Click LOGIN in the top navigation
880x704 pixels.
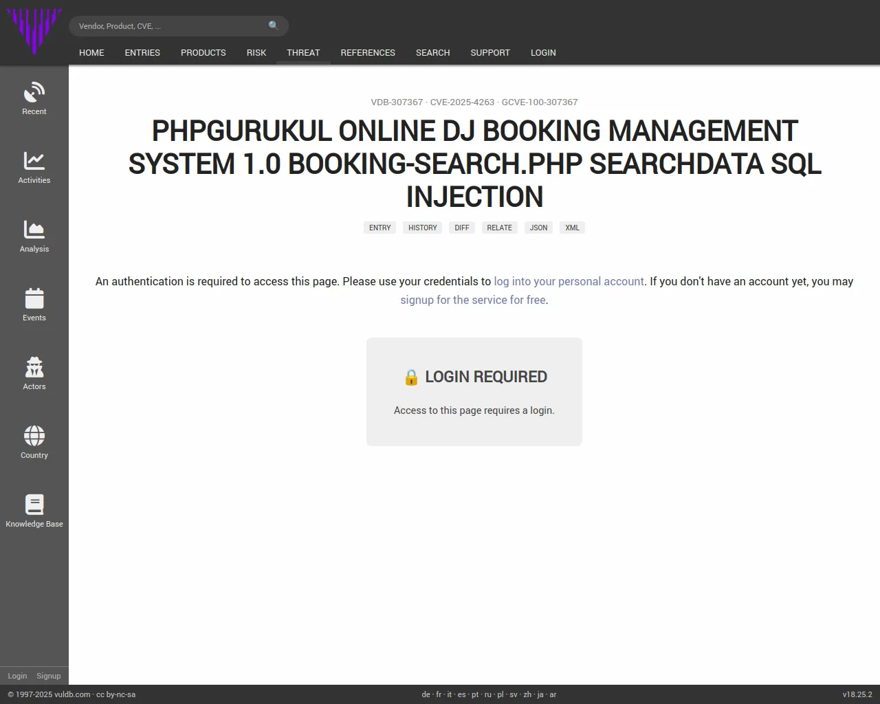tap(543, 52)
